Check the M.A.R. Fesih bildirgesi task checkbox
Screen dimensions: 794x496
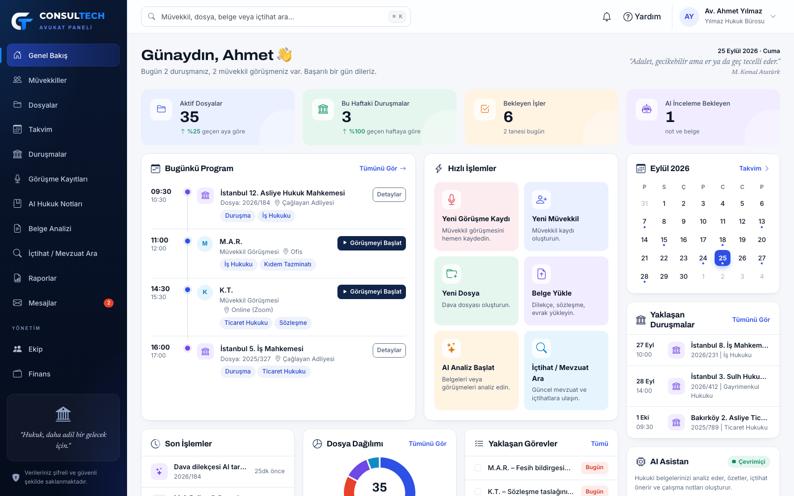pos(478,468)
